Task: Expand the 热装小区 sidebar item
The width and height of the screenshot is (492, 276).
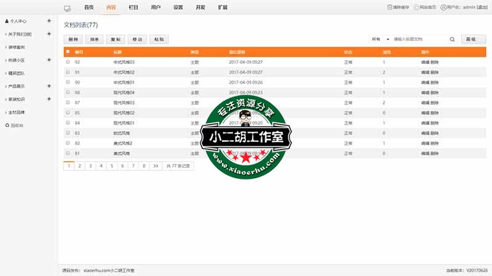Action: (x=49, y=60)
